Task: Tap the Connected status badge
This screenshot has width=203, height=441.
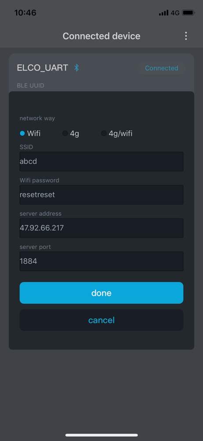Action: 162,68
